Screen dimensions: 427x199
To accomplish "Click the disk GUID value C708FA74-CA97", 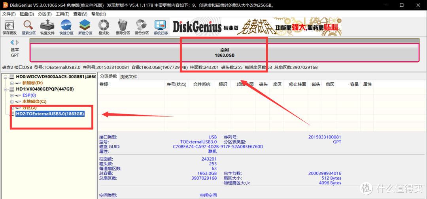I will tap(218, 147).
